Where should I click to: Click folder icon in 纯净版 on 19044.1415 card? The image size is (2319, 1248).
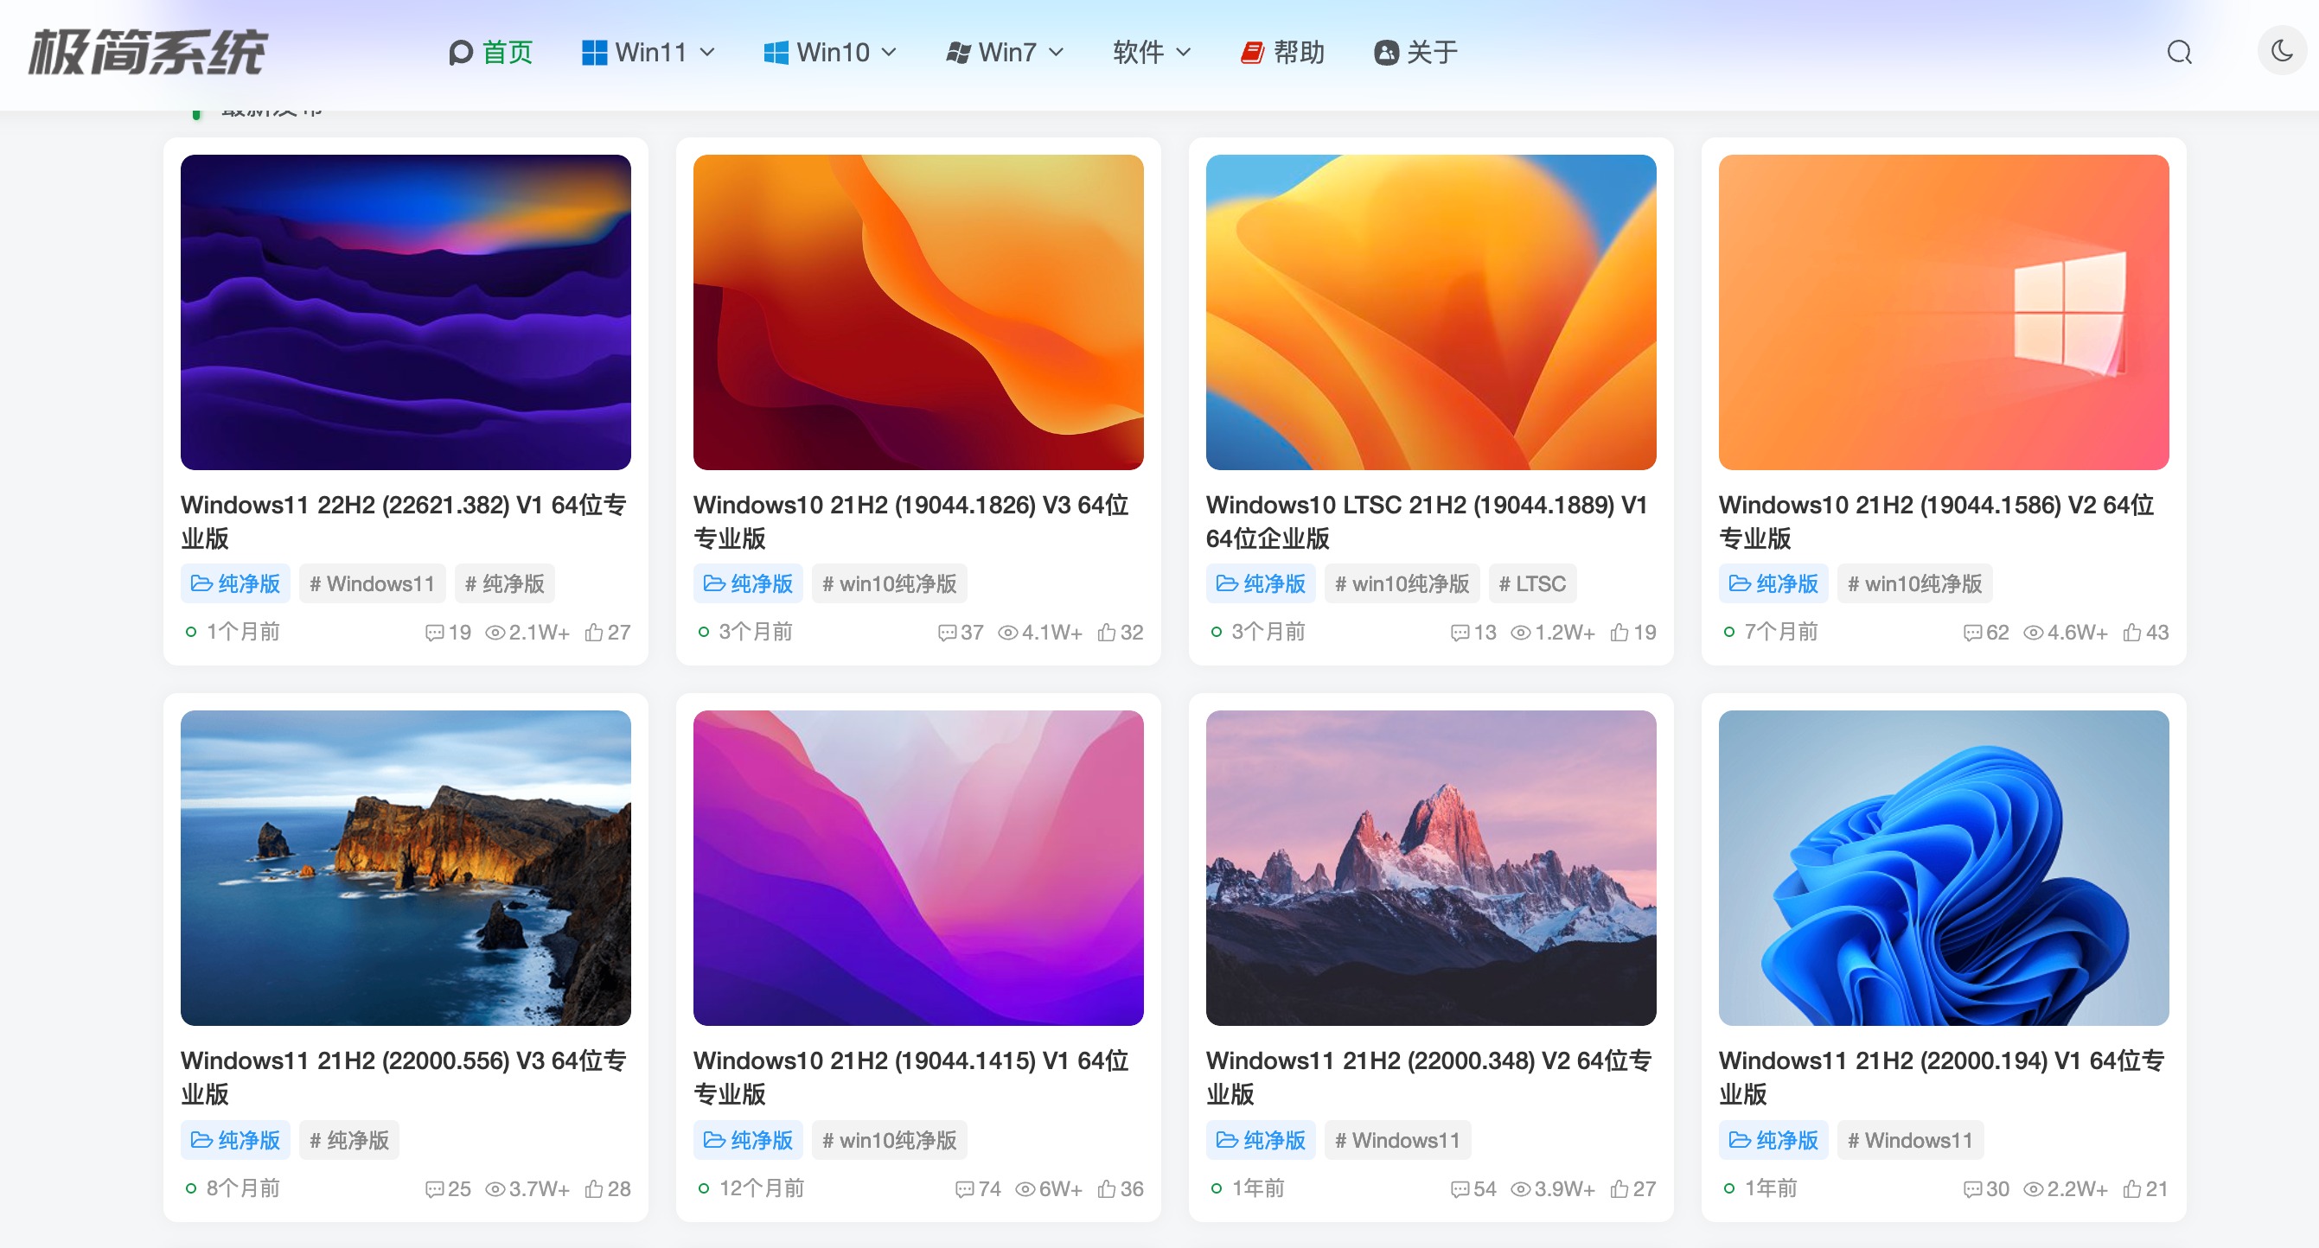point(714,1140)
